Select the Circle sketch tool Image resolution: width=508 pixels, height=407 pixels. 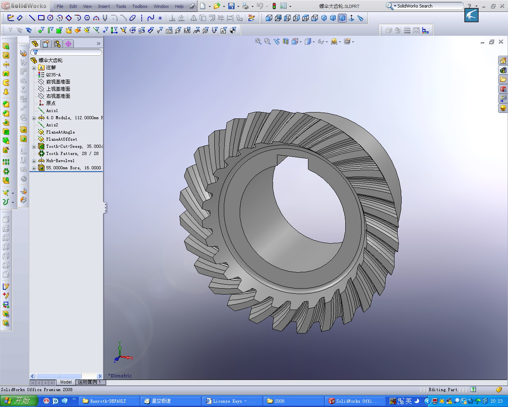click(50, 17)
